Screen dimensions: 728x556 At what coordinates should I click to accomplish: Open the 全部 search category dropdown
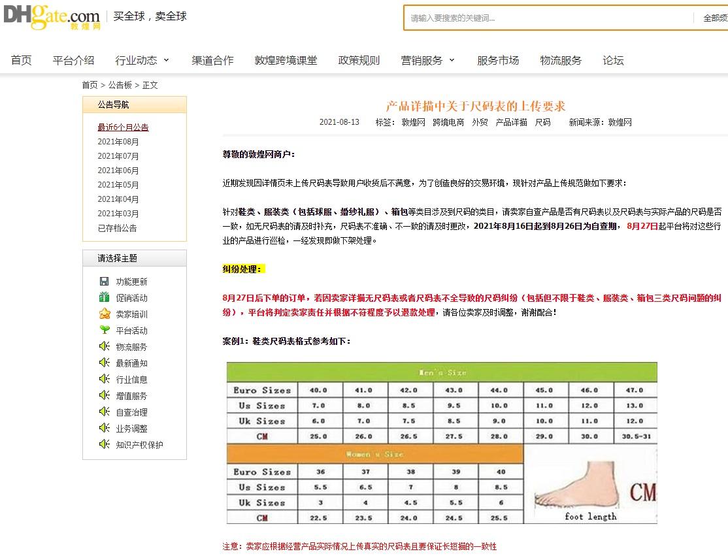coord(714,18)
